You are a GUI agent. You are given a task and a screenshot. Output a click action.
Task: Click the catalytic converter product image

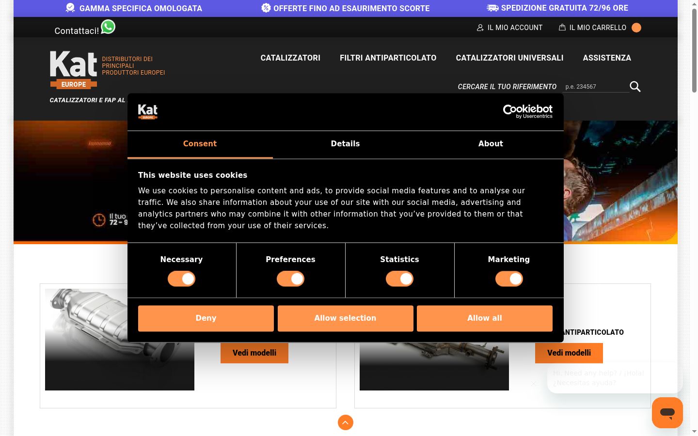pos(120,340)
